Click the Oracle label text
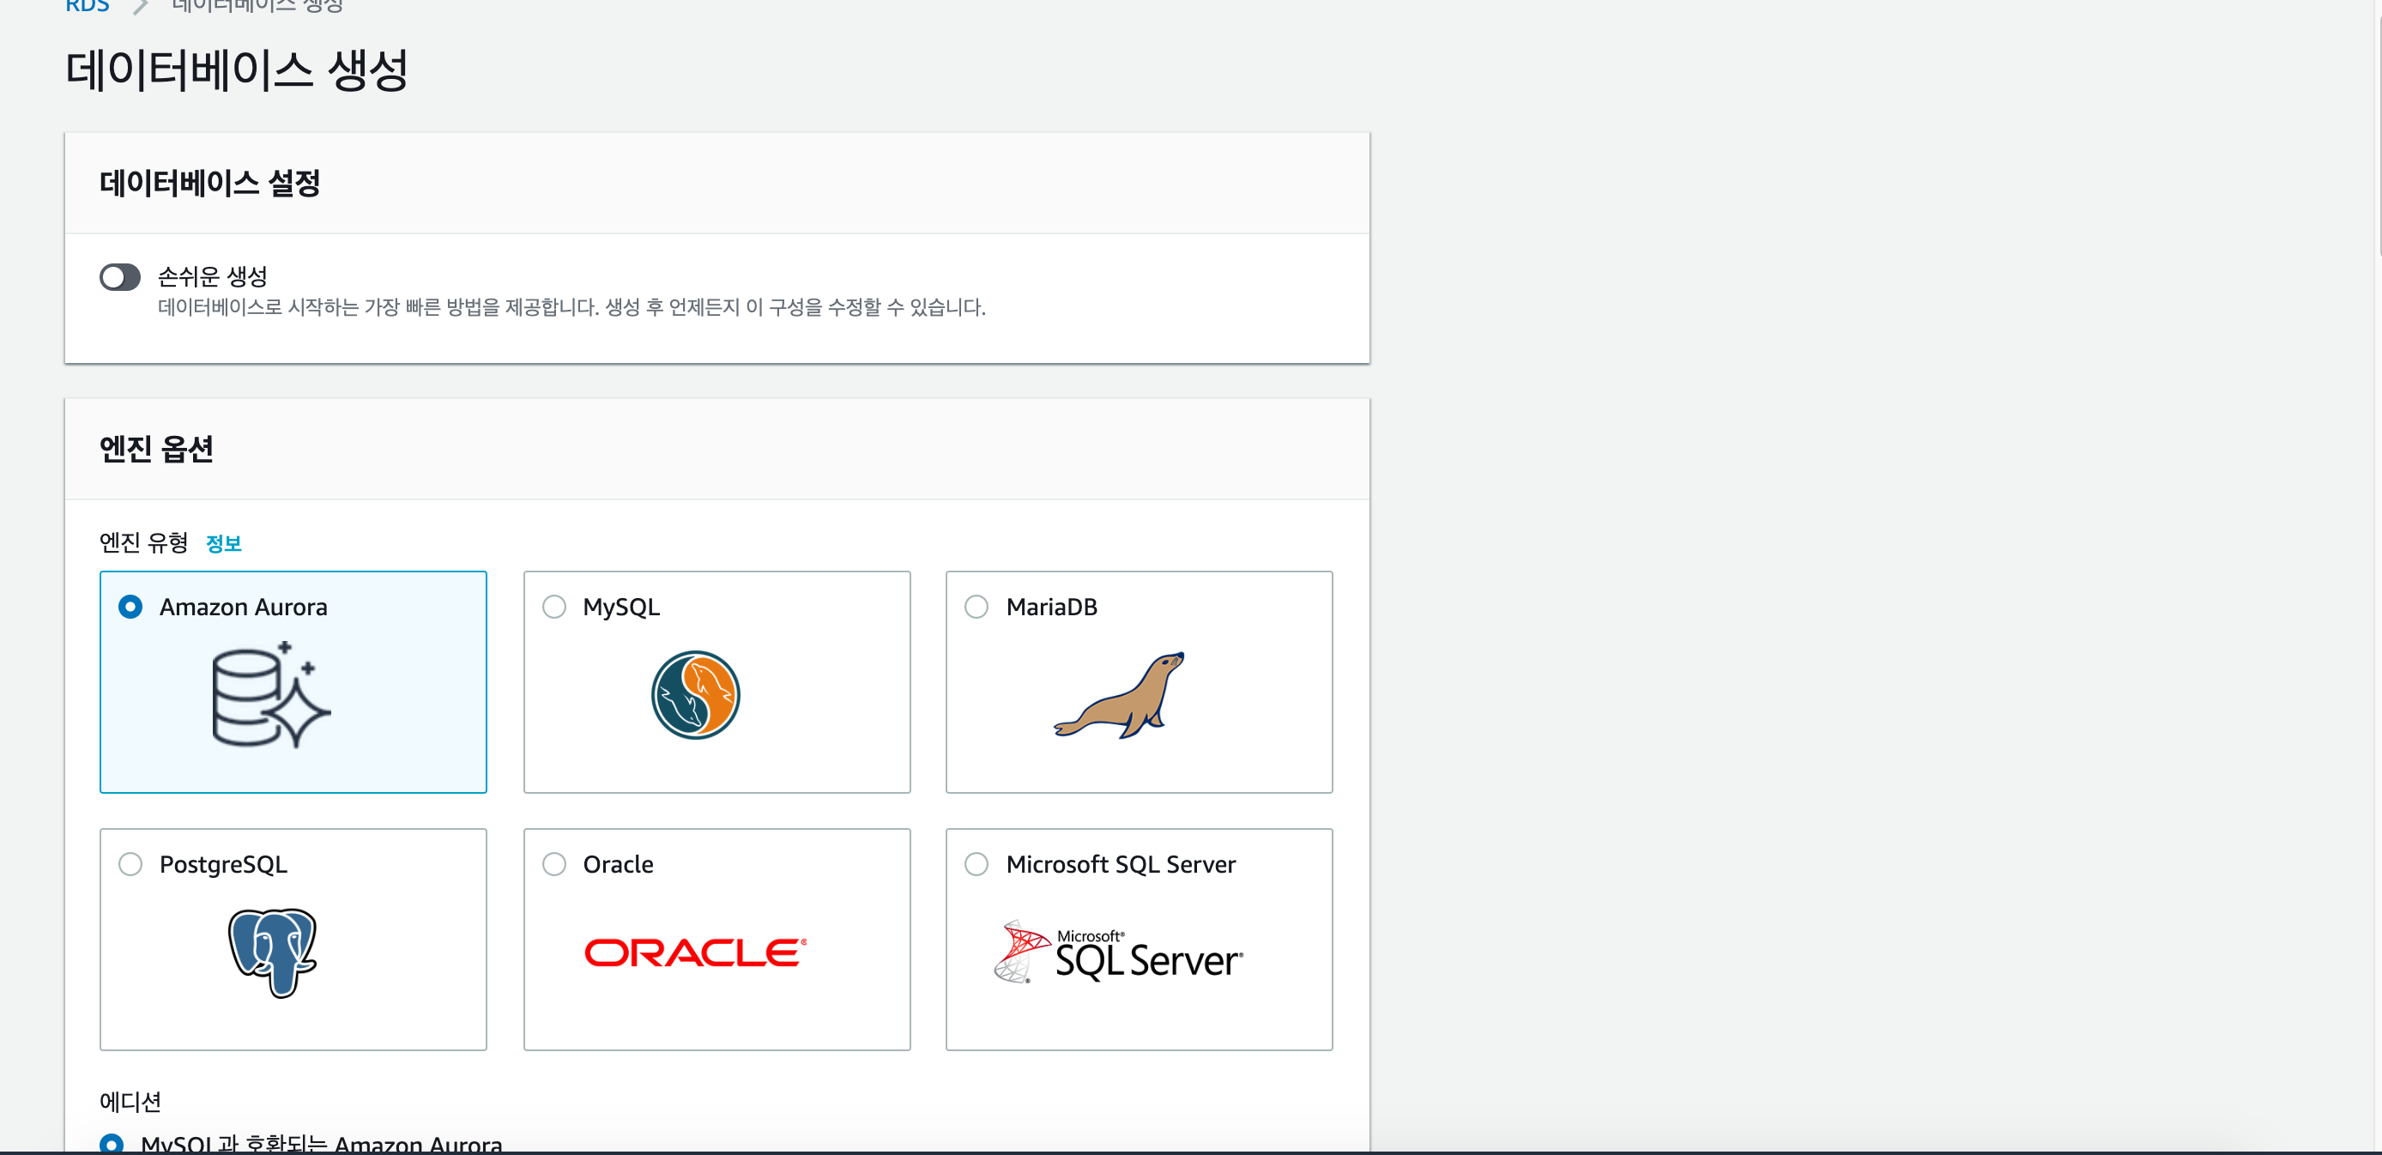Image resolution: width=2382 pixels, height=1155 pixels. tap(618, 864)
